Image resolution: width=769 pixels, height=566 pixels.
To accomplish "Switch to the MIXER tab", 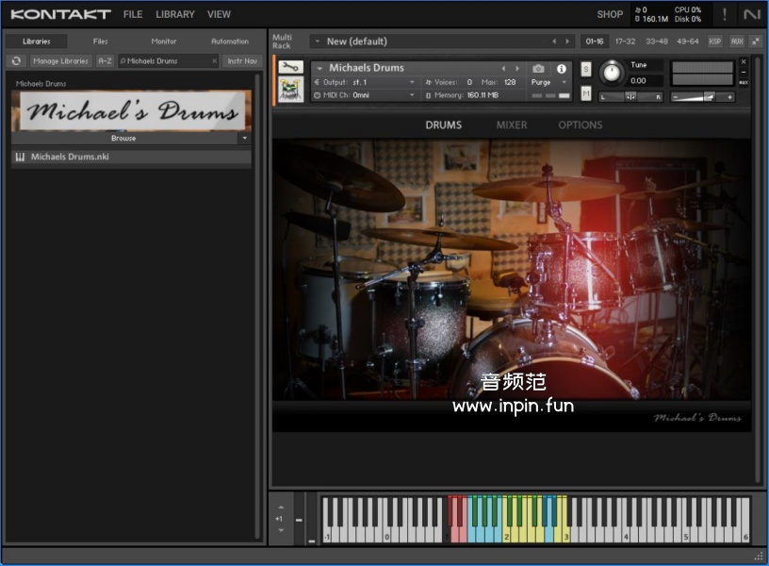I will tap(512, 125).
